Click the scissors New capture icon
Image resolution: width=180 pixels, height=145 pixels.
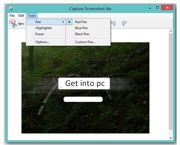click(x=13, y=24)
